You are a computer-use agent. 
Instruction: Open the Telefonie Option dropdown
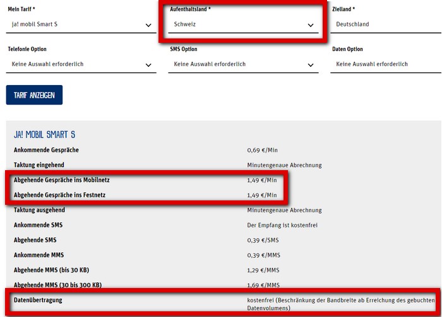[81, 64]
